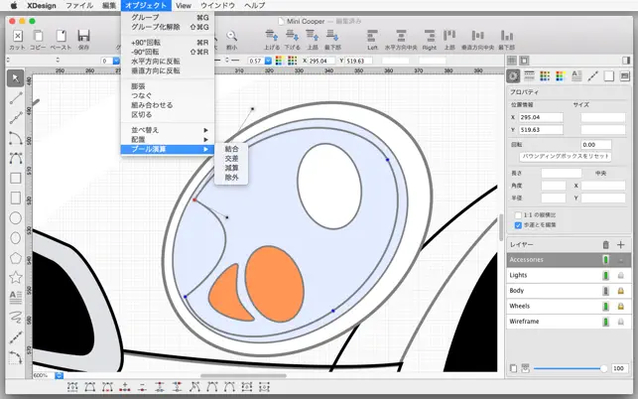Select the pentagon polygon tool
This screenshot has height=399, width=638.
point(16,256)
